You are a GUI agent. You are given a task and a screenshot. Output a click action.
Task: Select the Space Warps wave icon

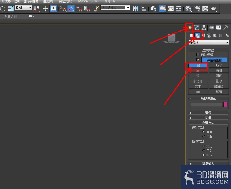(x=221, y=35)
